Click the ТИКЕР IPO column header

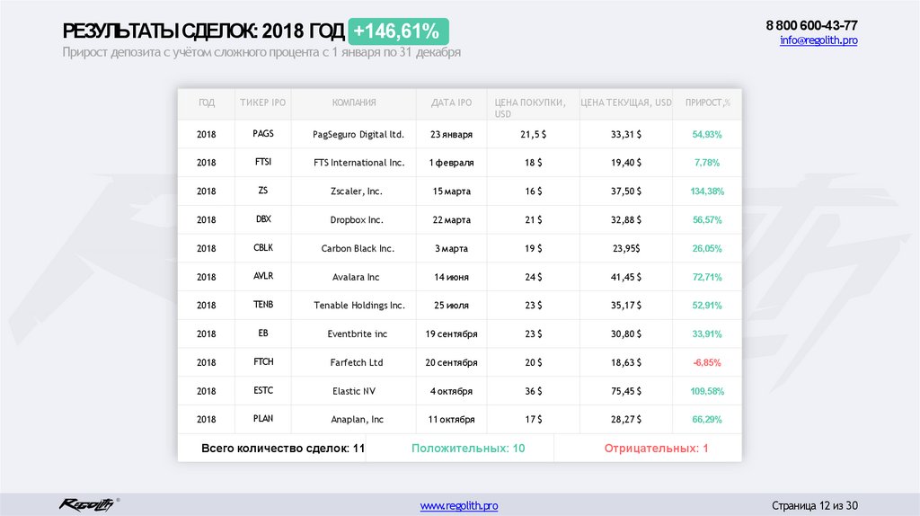(x=263, y=102)
